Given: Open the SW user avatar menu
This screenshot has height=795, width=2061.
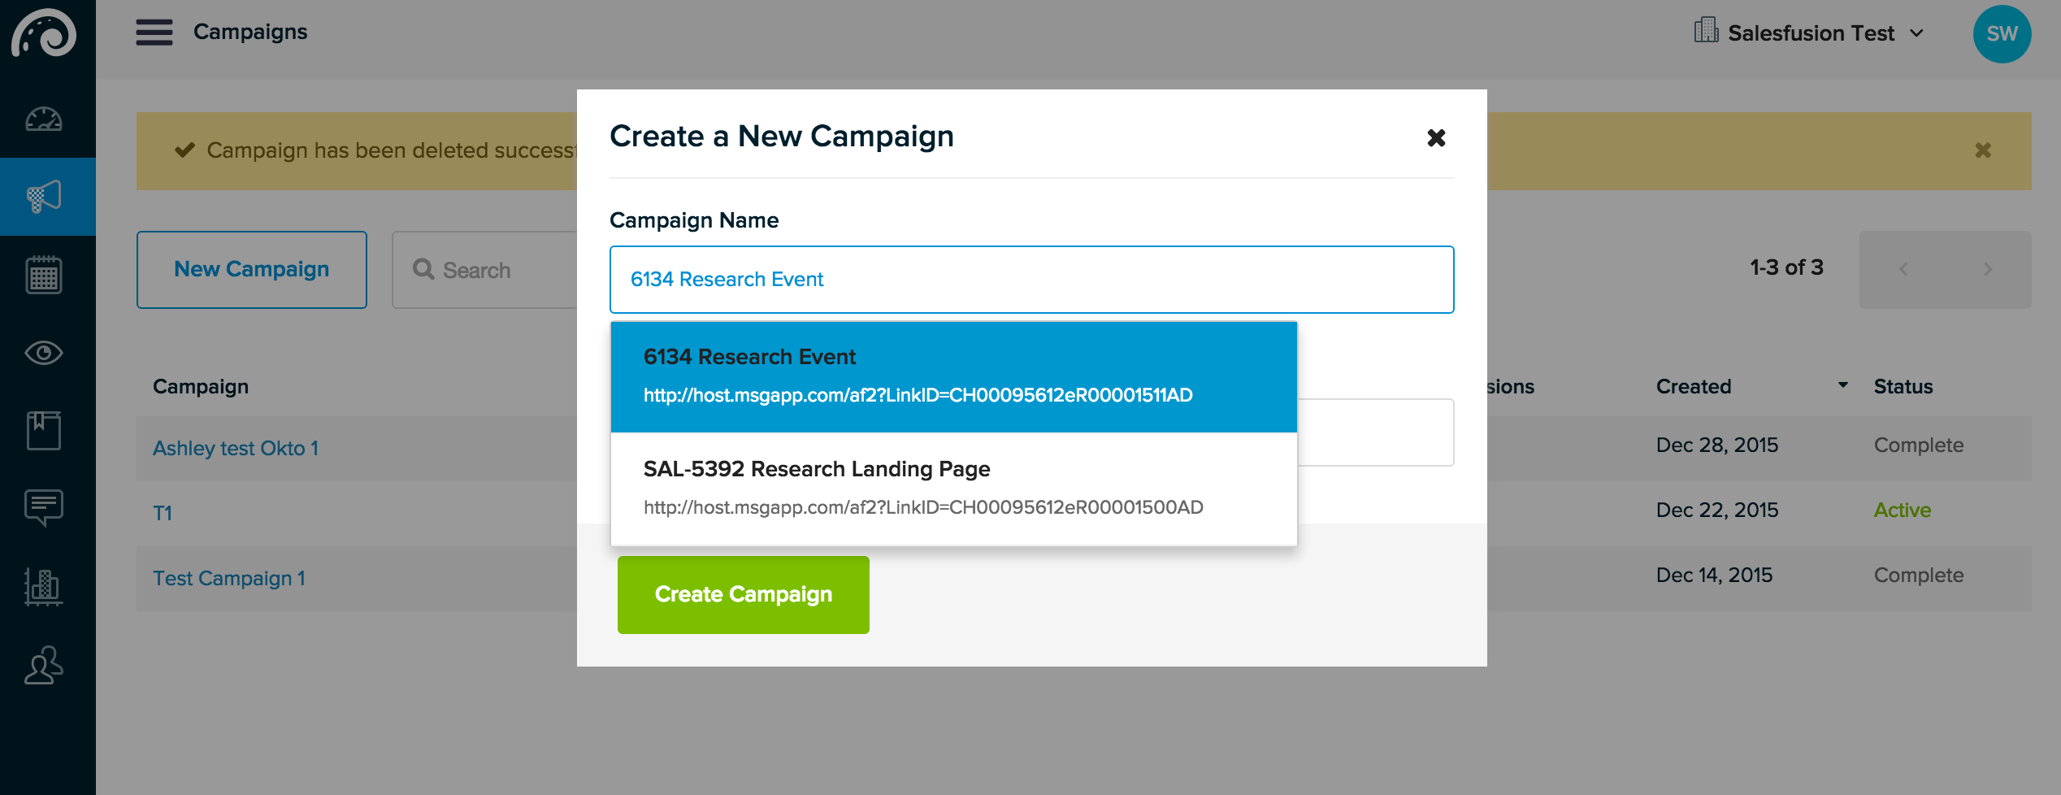Looking at the screenshot, I should click(x=2002, y=33).
